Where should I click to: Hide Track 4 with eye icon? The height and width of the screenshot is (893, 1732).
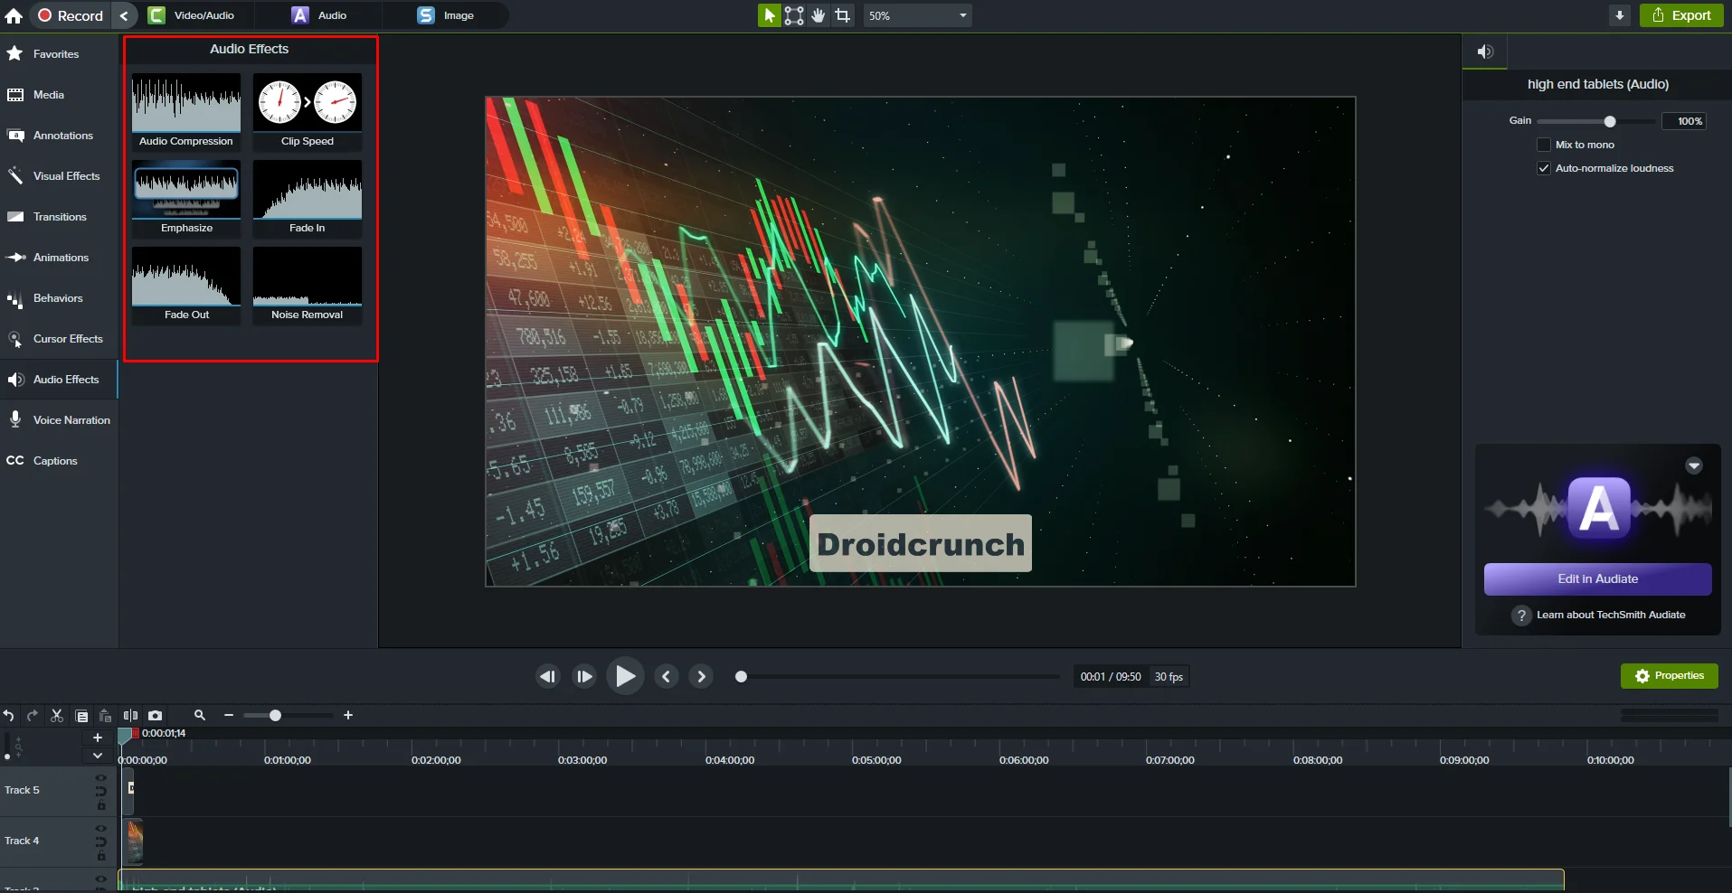point(100,828)
